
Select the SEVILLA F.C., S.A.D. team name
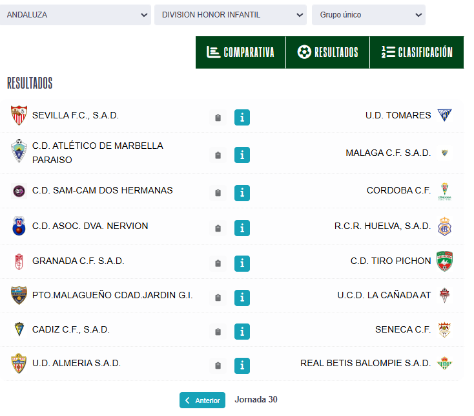(76, 115)
